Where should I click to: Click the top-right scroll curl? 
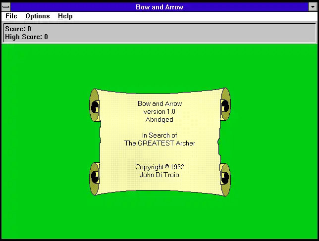point(225,104)
